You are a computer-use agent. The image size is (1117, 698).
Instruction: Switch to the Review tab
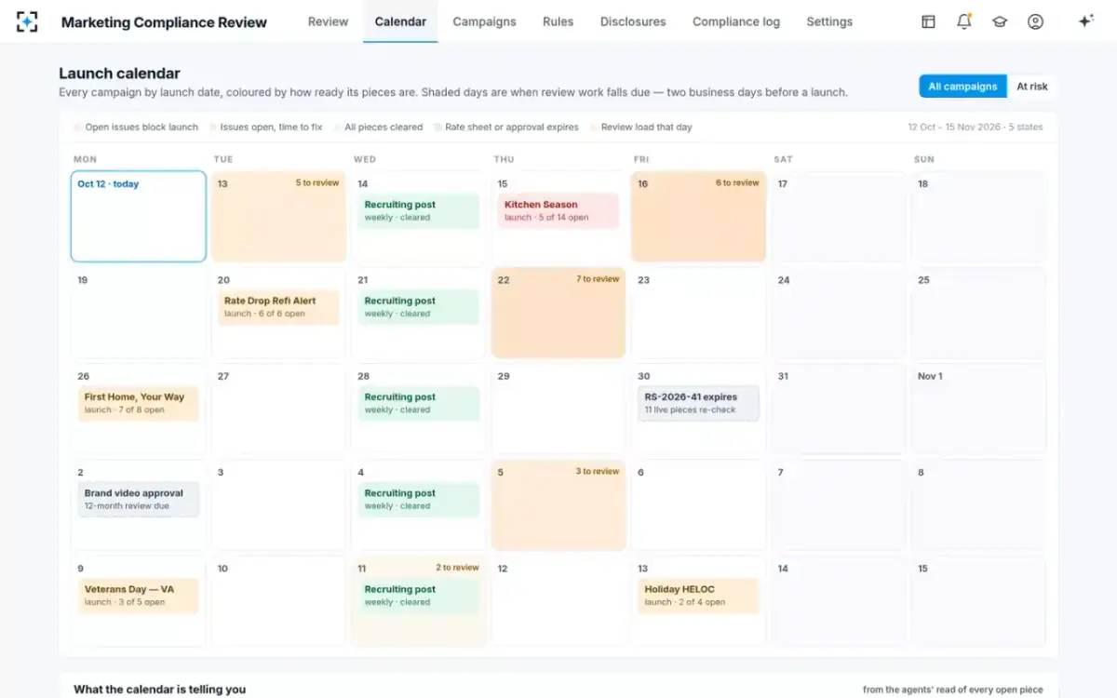[x=328, y=21]
